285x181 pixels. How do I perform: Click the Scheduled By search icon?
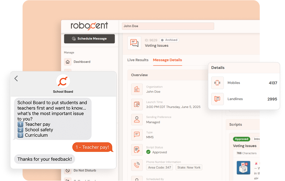(137, 179)
